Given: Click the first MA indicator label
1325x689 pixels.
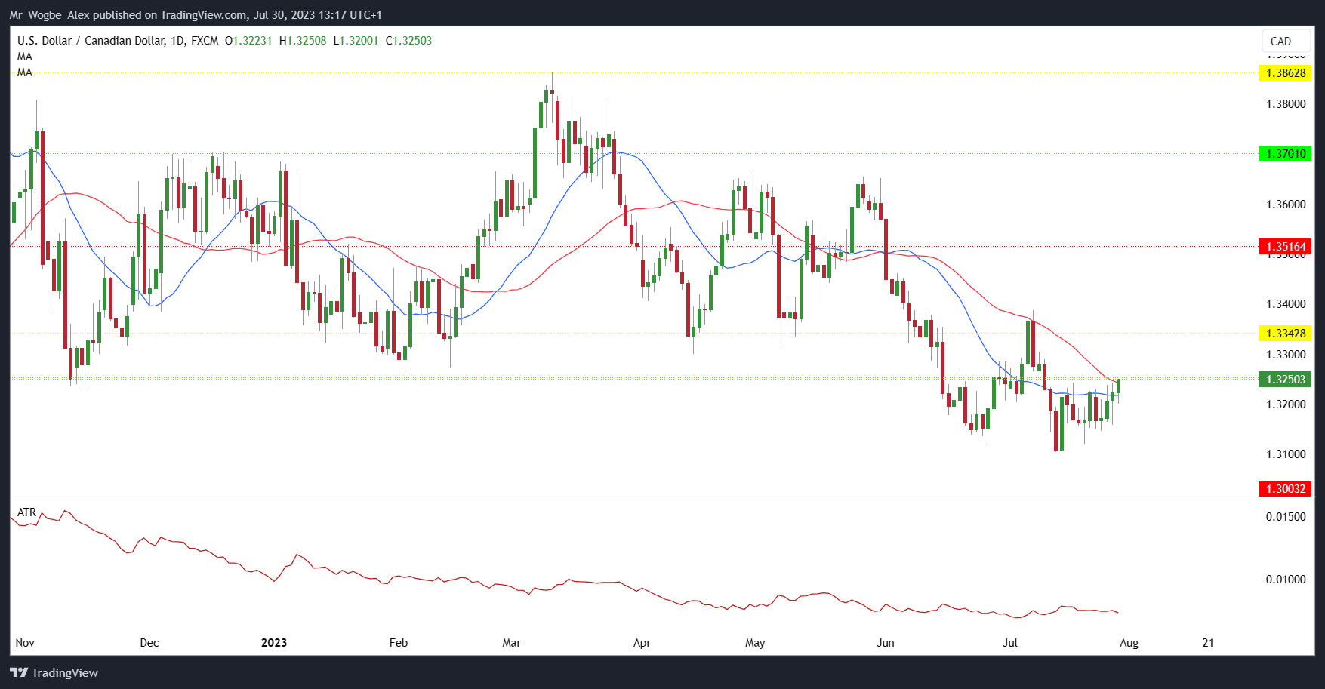Looking at the screenshot, I should [25, 57].
